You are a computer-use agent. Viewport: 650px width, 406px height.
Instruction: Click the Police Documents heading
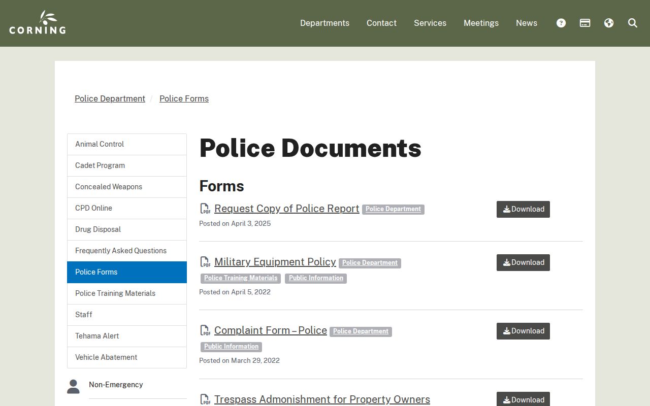point(310,148)
